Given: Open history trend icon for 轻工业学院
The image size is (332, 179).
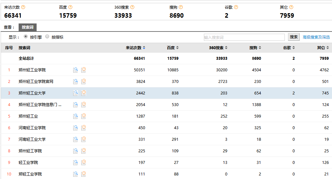Looking at the screenshot, I should pos(83,162).
